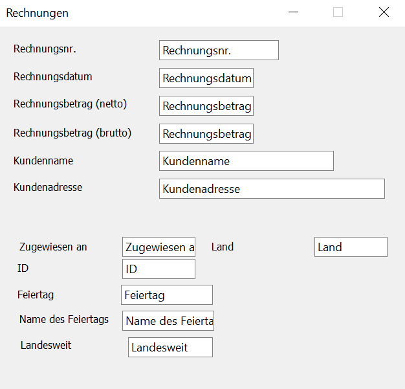405x389 pixels.
Task: Click the Rechnungsnr. label text
Action: point(45,49)
